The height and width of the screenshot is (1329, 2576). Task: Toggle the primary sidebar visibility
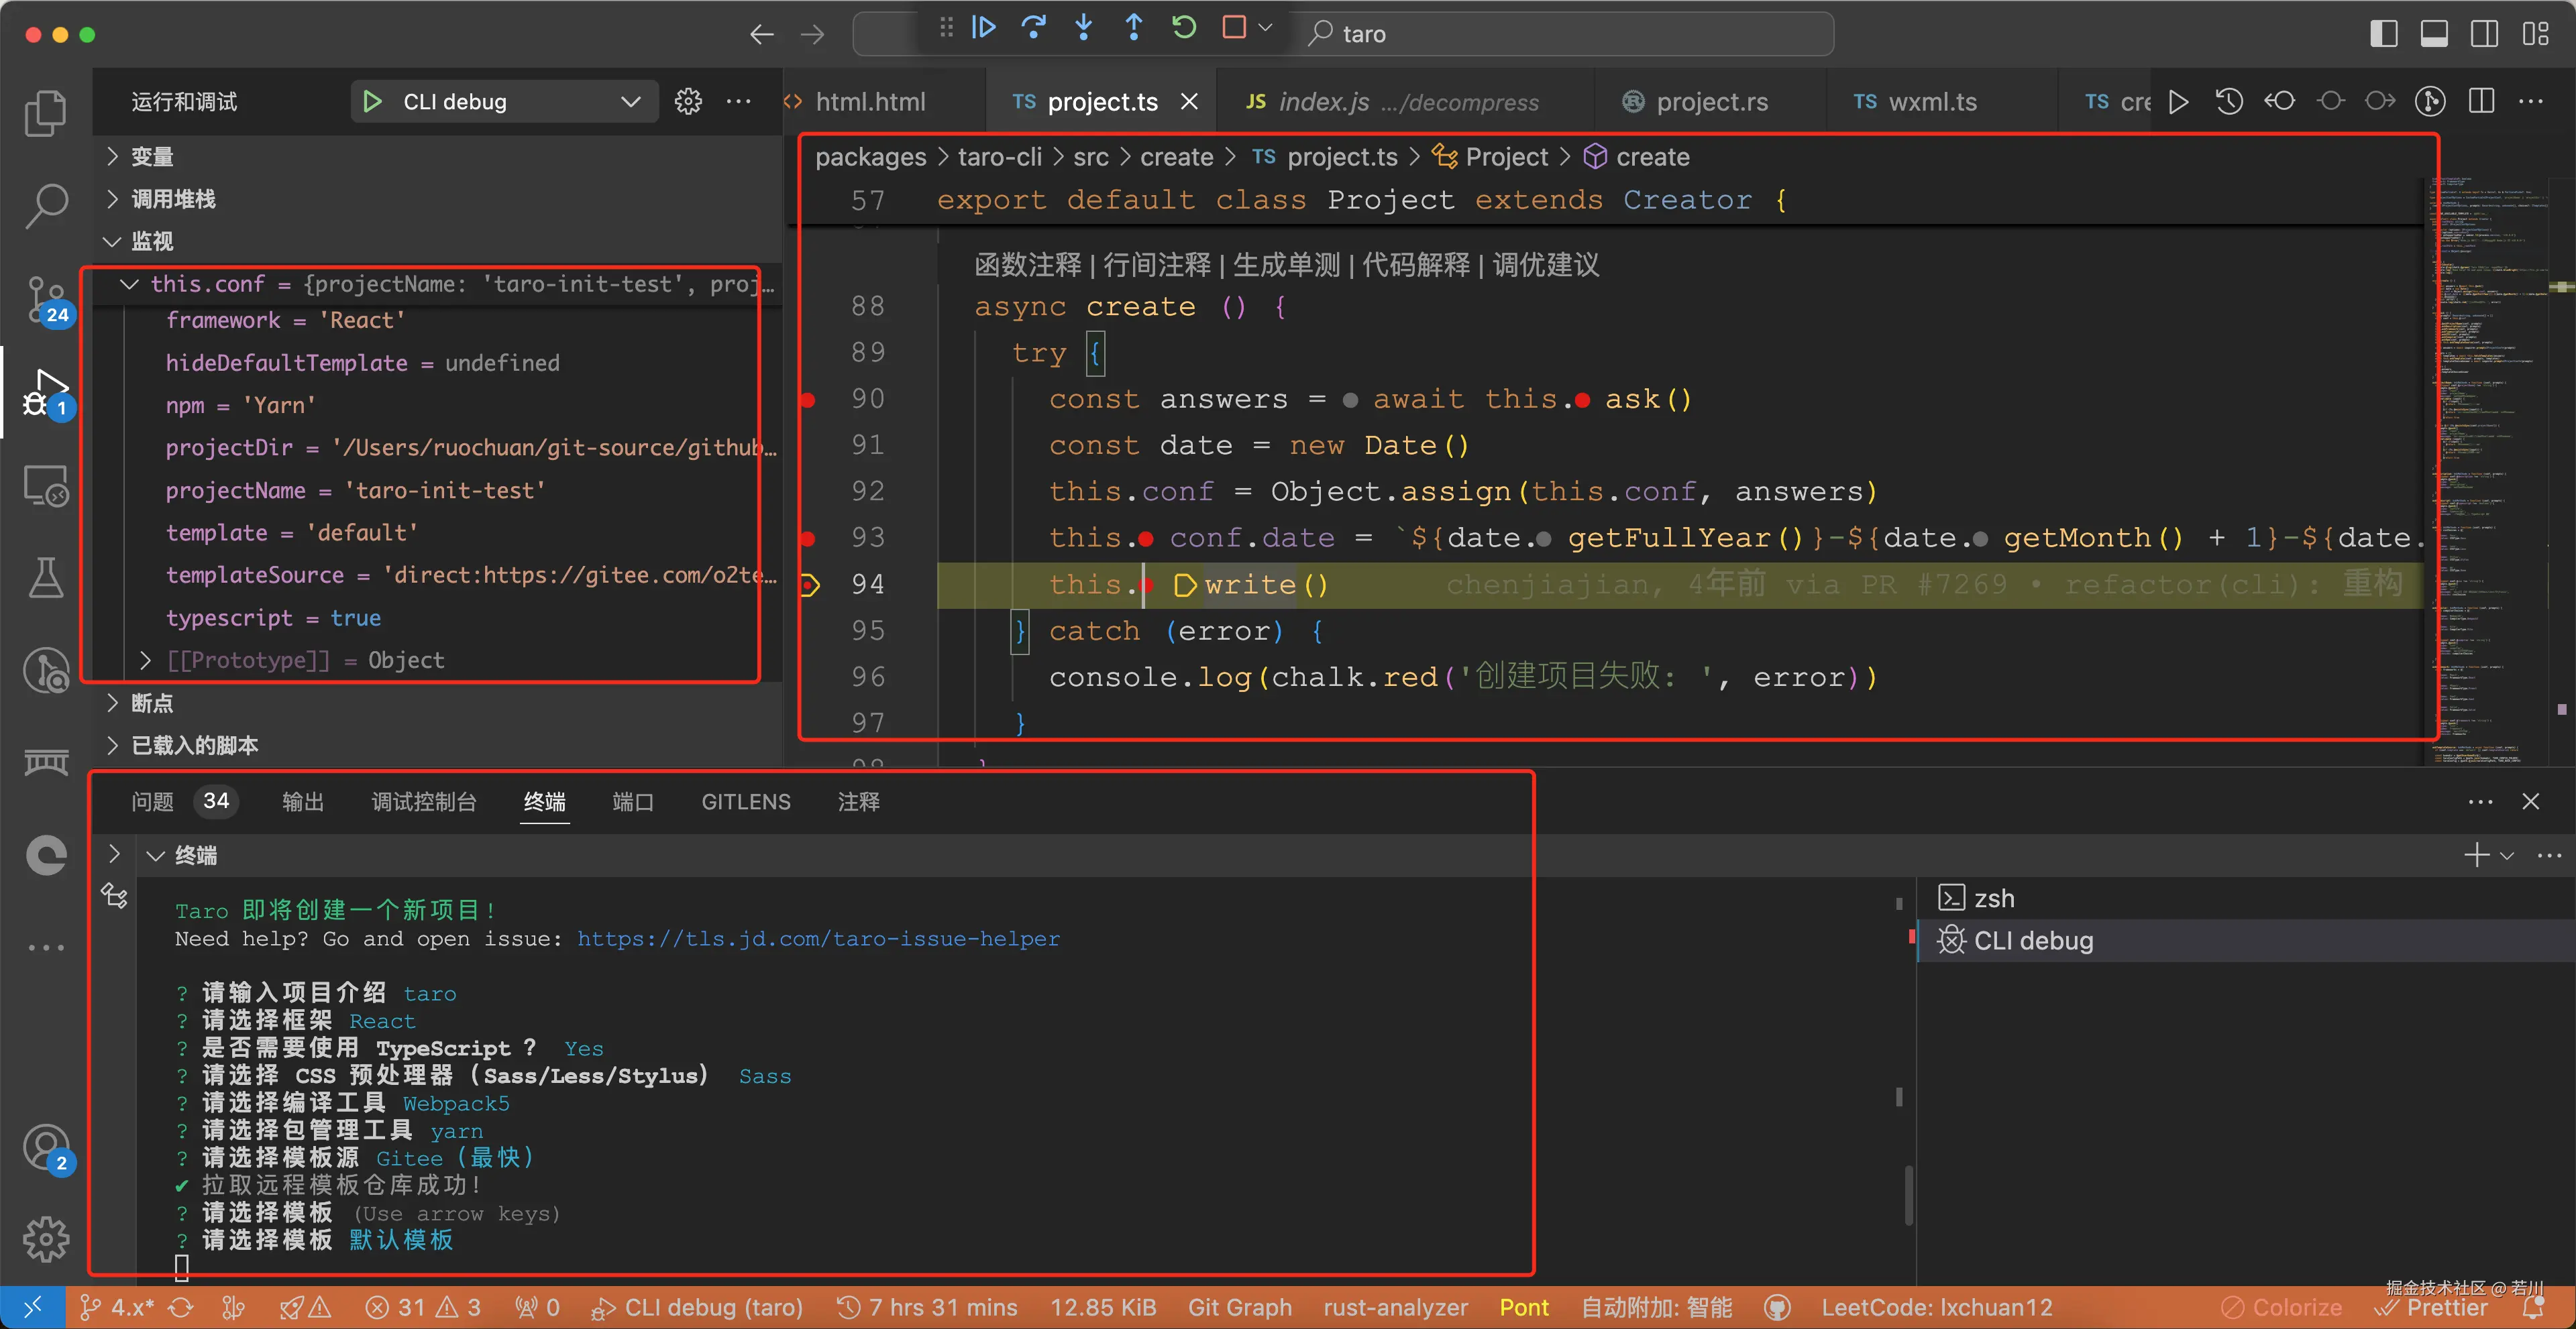click(x=2383, y=33)
